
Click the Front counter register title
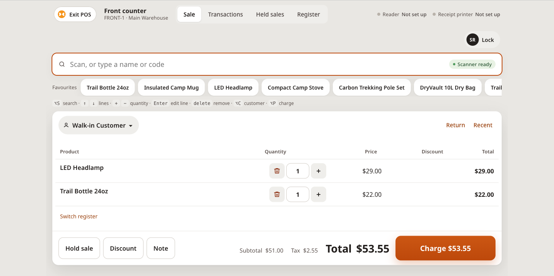pos(125,11)
